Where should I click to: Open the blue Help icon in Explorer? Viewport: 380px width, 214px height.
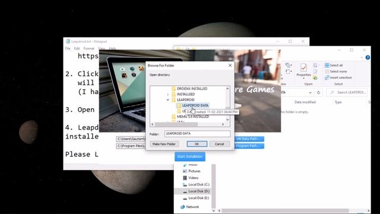tap(368, 58)
